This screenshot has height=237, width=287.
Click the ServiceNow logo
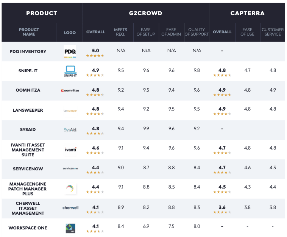(70, 168)
